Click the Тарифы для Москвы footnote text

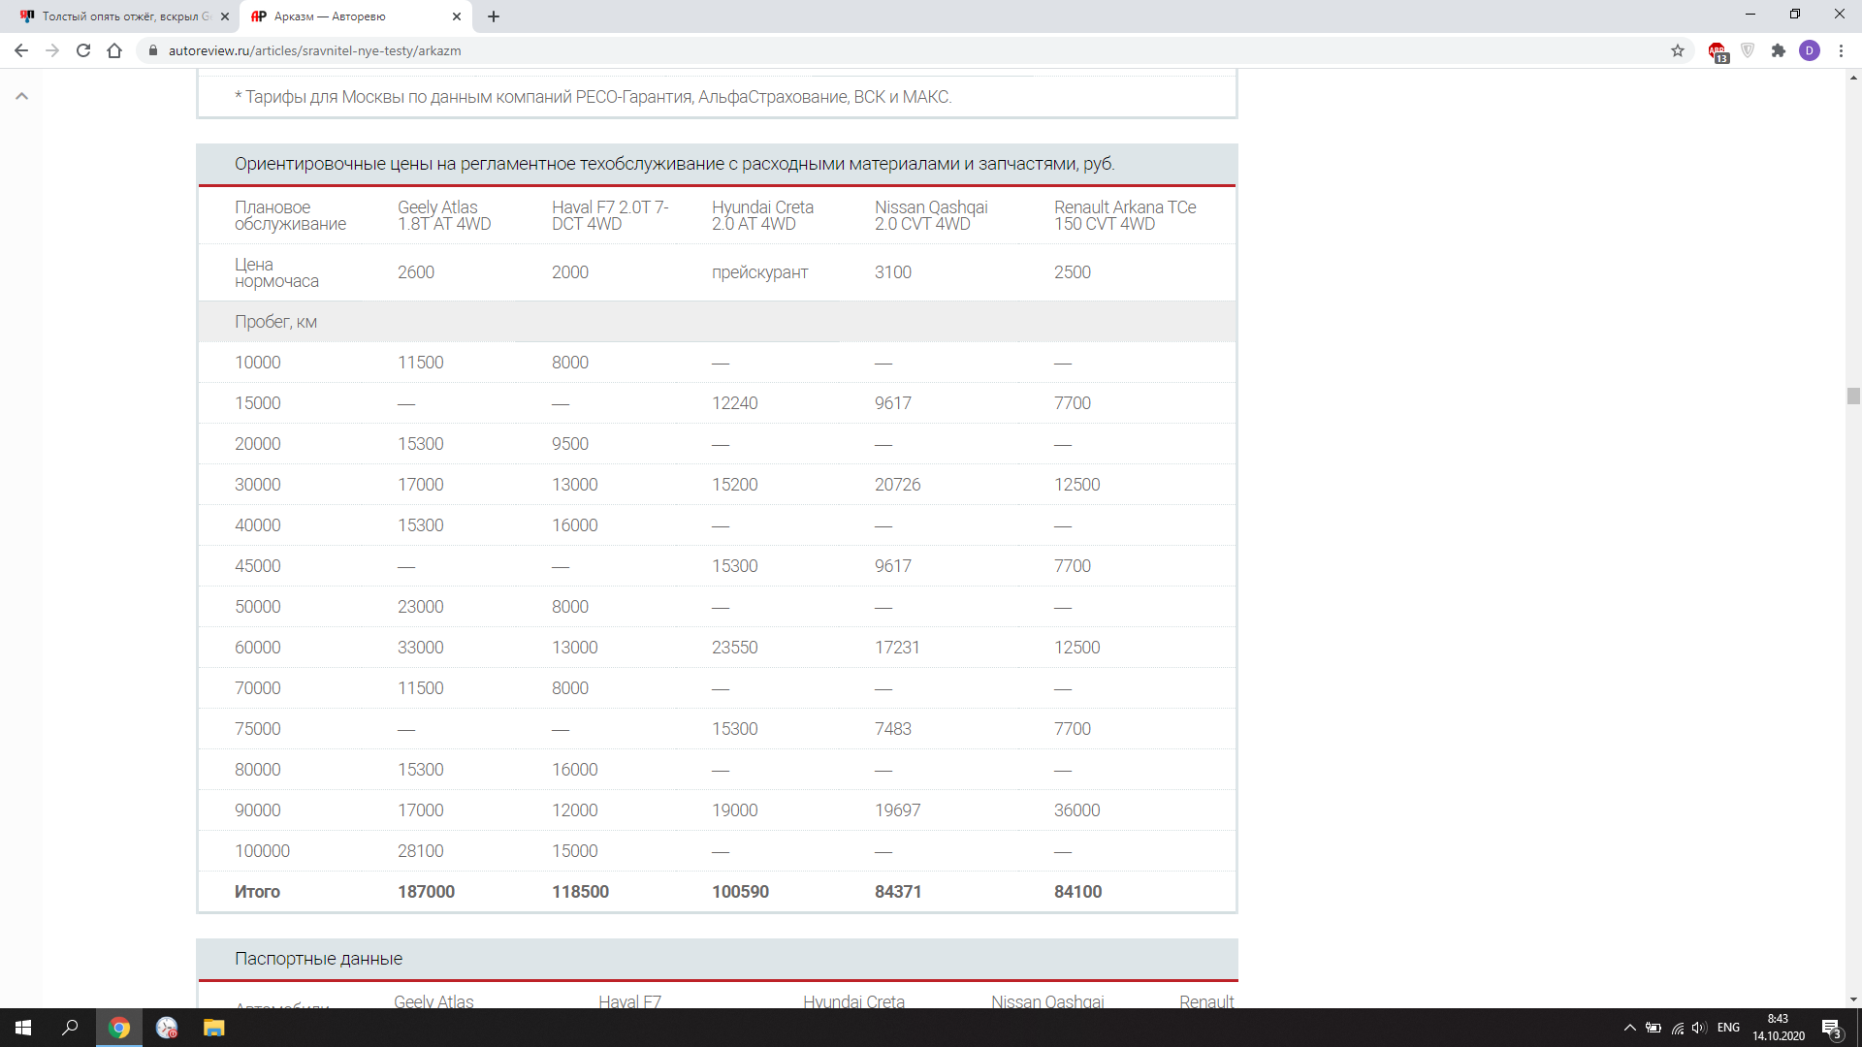click(x=593, y=97)
